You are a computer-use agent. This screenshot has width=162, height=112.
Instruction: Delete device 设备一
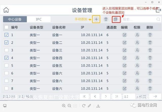(x=150, y=35)
